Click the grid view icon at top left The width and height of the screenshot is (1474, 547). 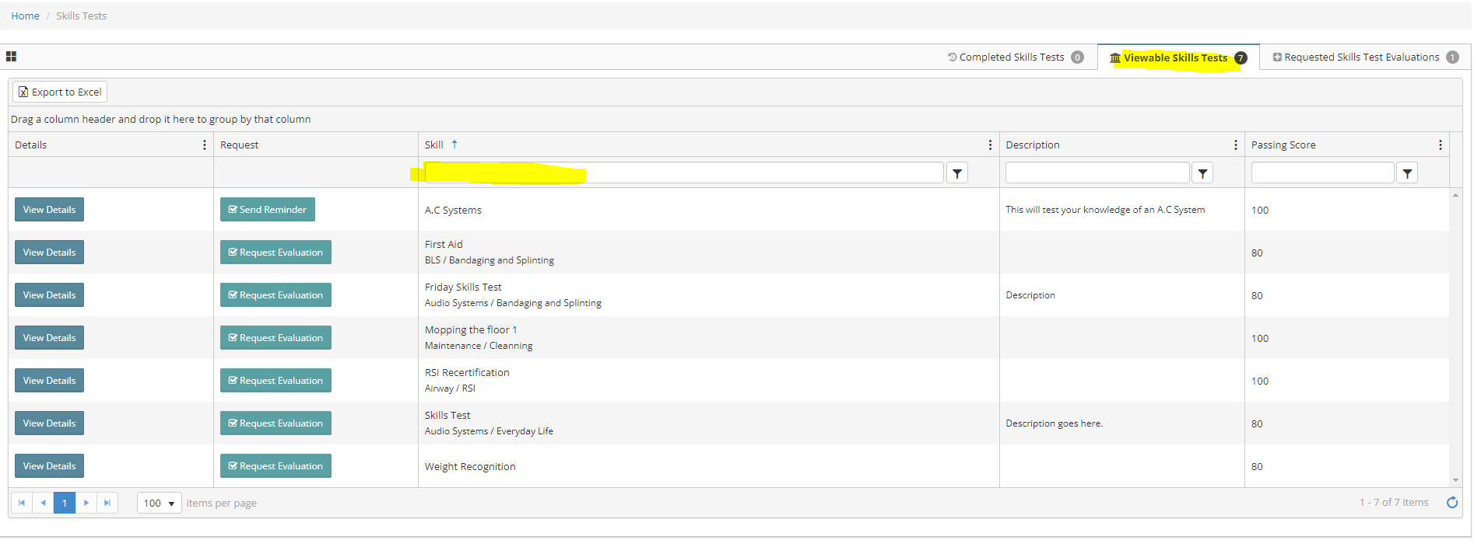click(11, 57)
